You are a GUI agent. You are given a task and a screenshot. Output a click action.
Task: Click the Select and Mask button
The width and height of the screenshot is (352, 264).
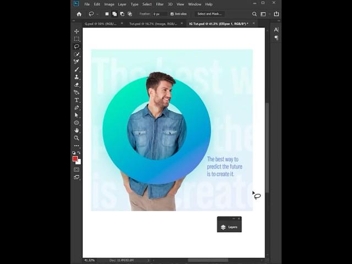tap(209, 14)
